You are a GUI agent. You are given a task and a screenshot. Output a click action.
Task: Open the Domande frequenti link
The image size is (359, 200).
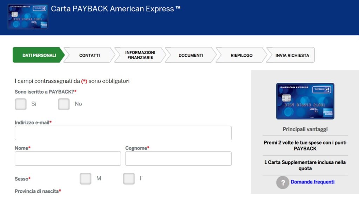(x=312, y=182)
